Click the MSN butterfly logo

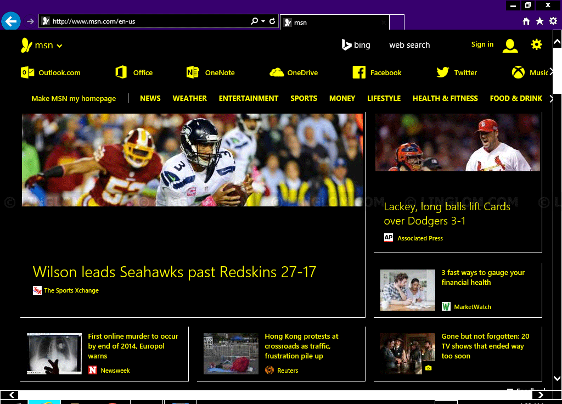coord(26,45)
